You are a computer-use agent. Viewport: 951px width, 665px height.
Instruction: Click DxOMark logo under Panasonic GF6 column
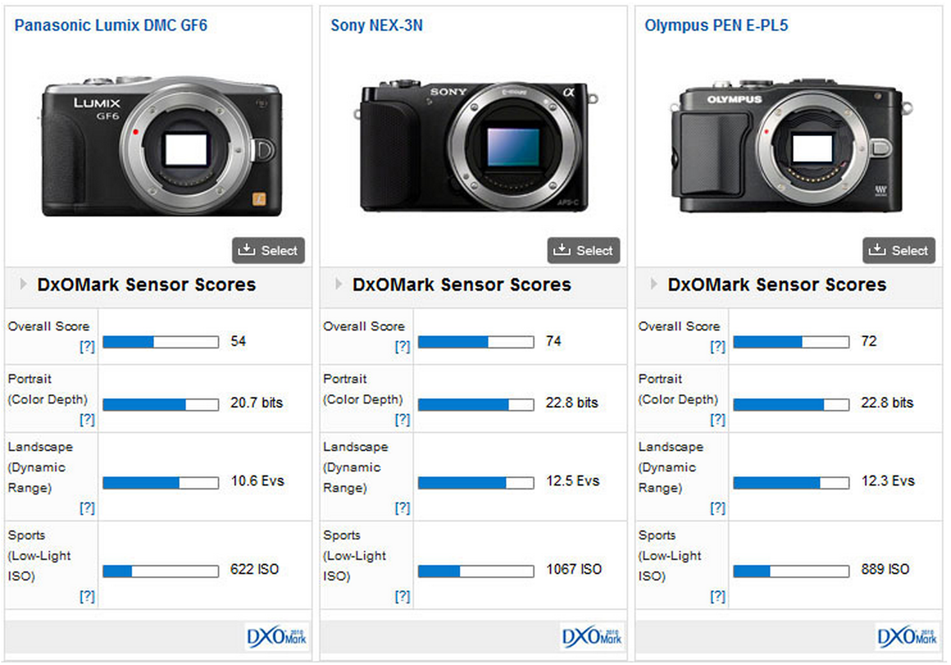tap(277, 637)
